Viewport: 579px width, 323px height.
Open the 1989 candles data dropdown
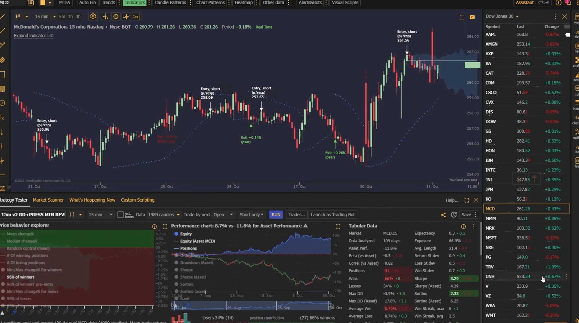(164, 215)
